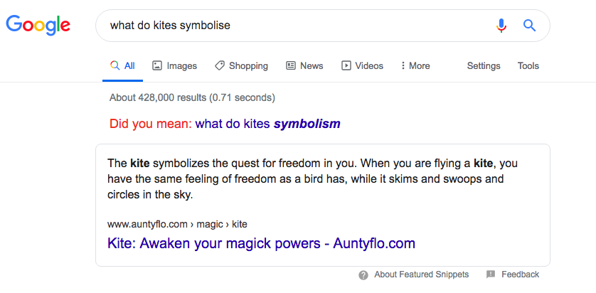Click the suggested 'what do kites symbolism' link

268,124
